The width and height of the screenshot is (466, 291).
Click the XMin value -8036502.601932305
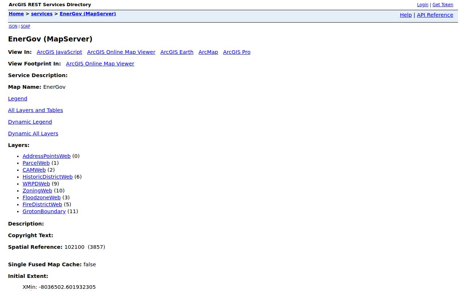[x=67, y=287]
